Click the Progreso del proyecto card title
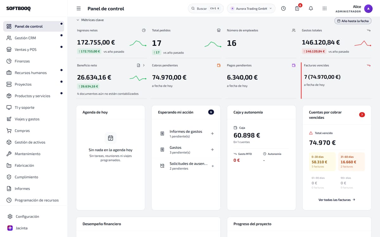Viewport: 380px width, 237px height. coord(252,224)
